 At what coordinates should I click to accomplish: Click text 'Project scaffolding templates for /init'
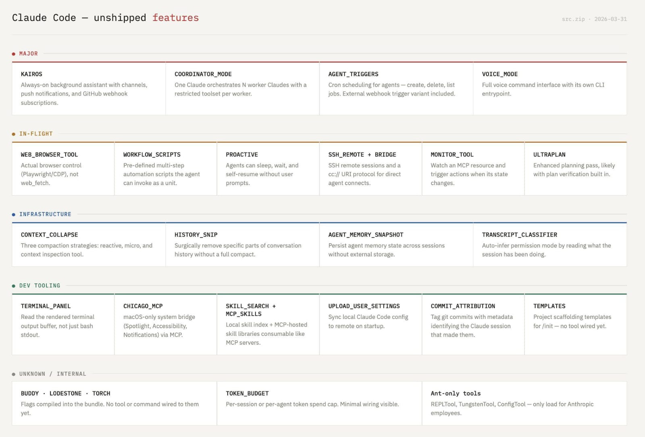(x=572, y=321)
